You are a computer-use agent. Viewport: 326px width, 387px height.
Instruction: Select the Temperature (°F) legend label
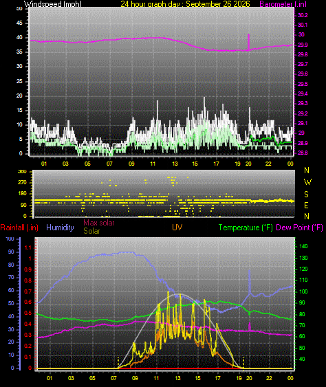246,228
